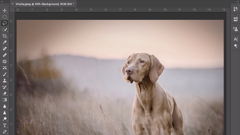Expand the right collapsed panel dock
The width and height of the screenshot is (240, 135).
tap(238, 2)
